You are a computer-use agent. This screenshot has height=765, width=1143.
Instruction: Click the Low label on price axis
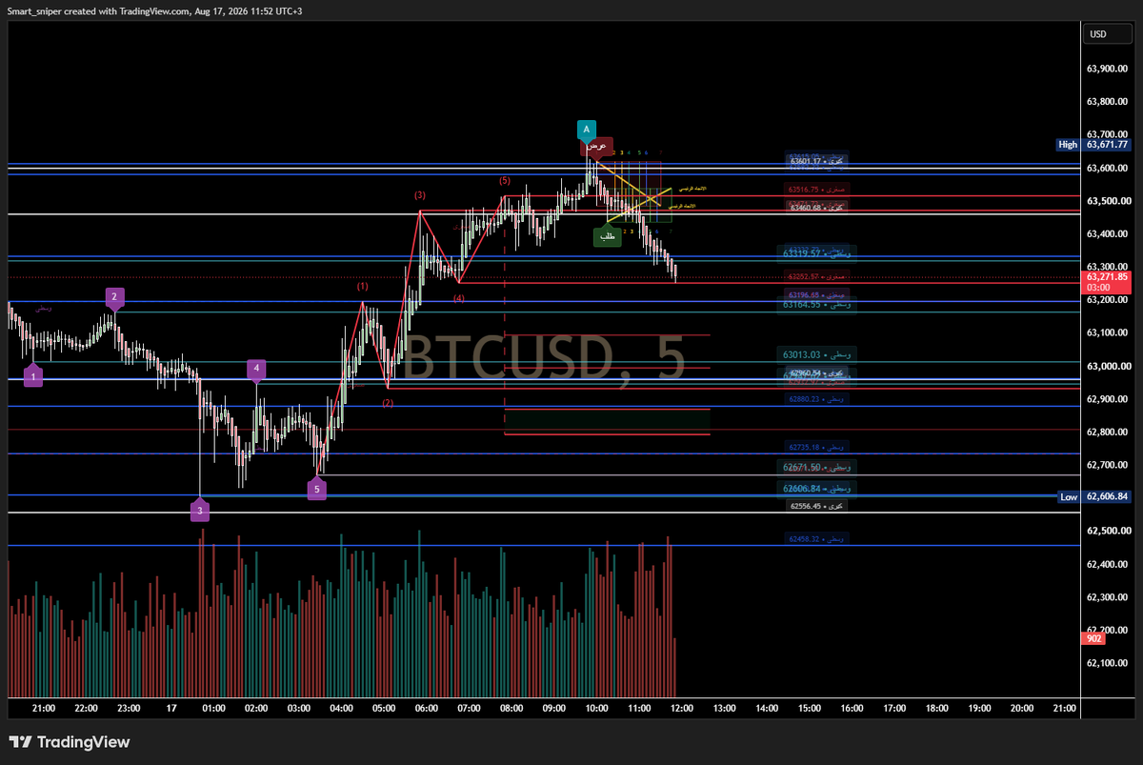click(x=1069, y=496)
